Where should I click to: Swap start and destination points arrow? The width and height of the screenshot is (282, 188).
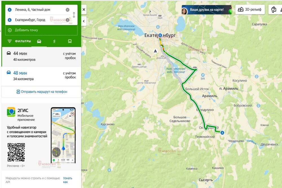pyautogui.click(x=74, y=15)
